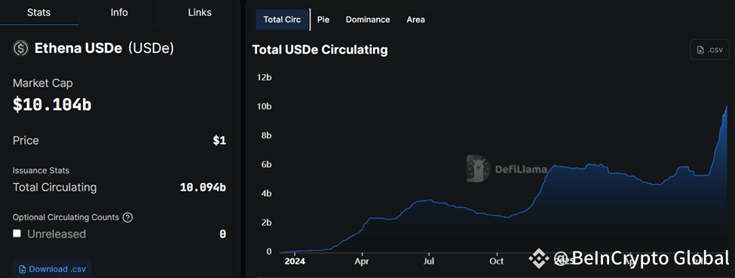Click the Ethena USDe title text
The height and width of the screenshot is (278, 735).
point(78,48)
